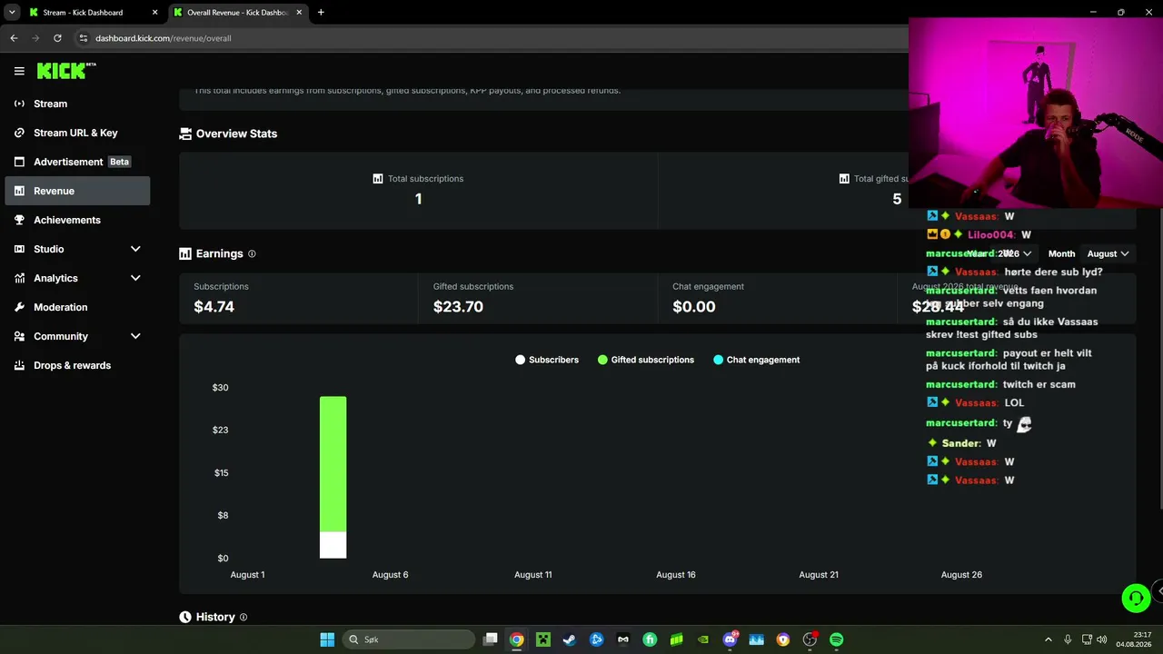Click the Drops & rewards gift icon

pos(19,365)
